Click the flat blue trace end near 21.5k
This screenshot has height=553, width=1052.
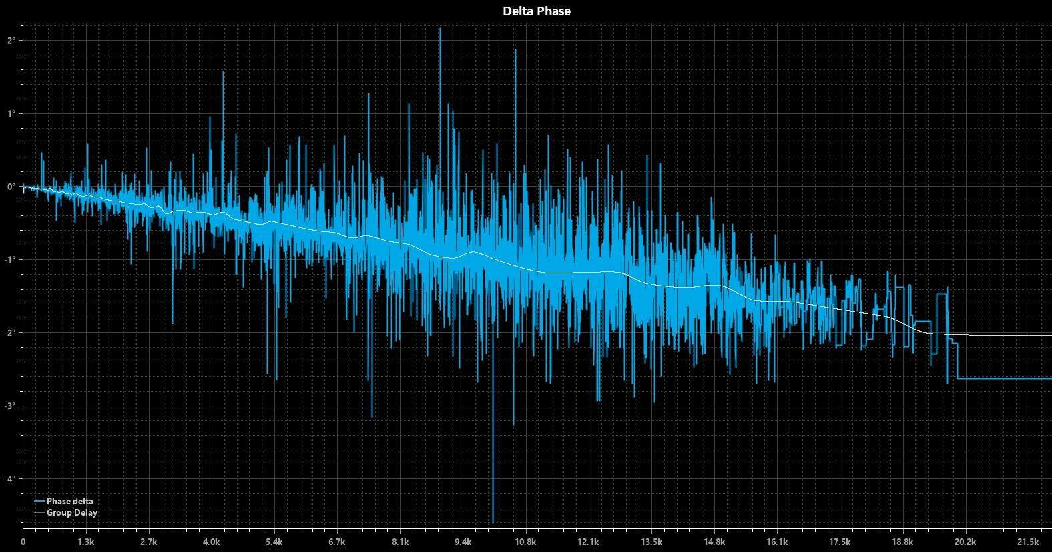(1005, 378)
